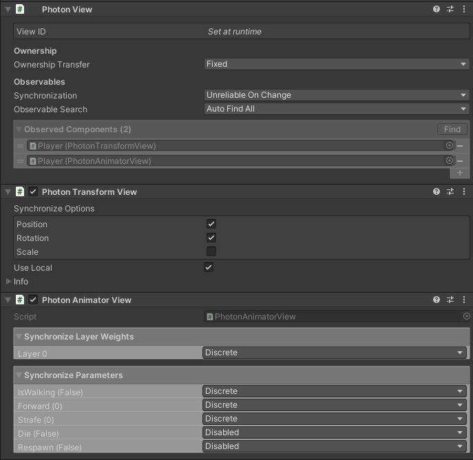473x460 pixels.
Task: Click the View ID 'Set at runtime' text
Action: point(235,32)
